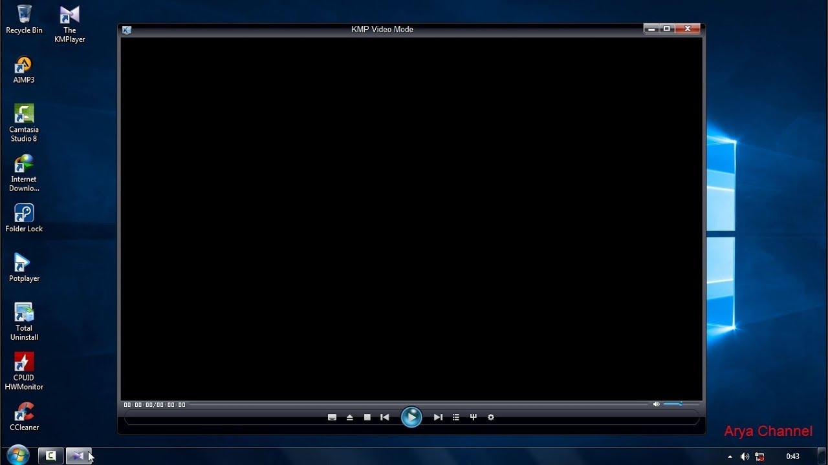The image size is (828, 465).
Task: Skip to the next track
Action: tap(438, 417)
